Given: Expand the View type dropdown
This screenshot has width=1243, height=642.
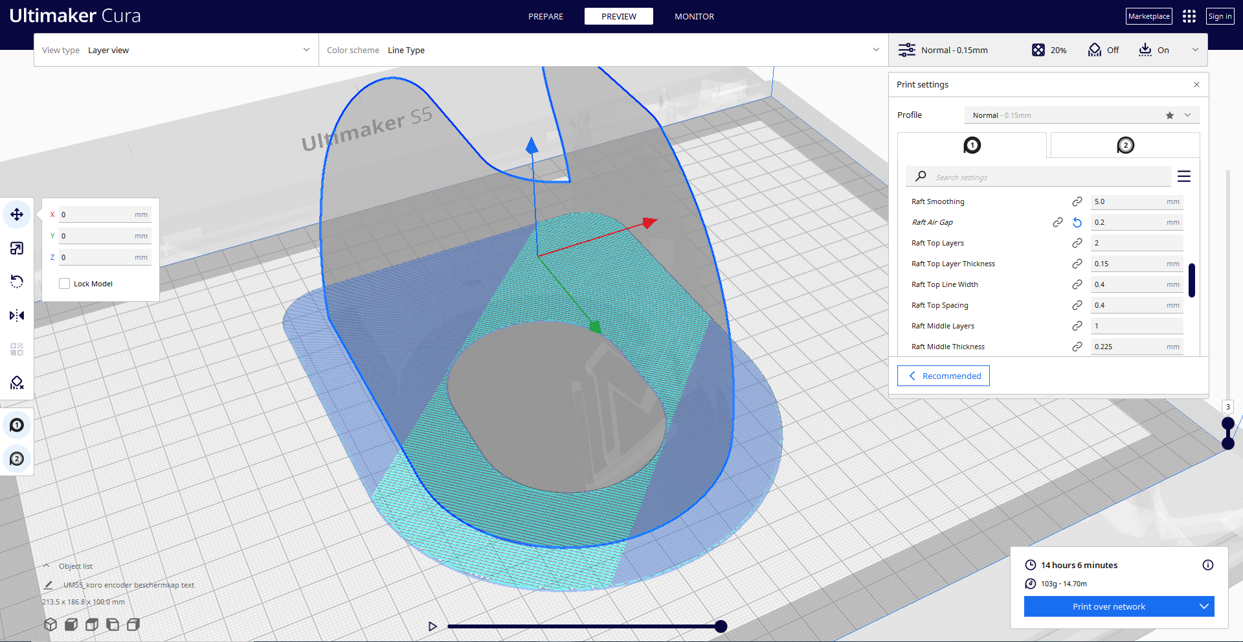Looking at the screenshot, I should [x=176, y=50].
